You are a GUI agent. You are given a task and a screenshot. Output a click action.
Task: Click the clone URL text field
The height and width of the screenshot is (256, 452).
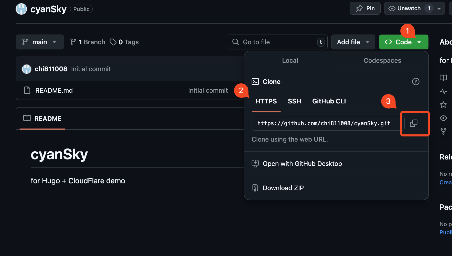point(328,123)
